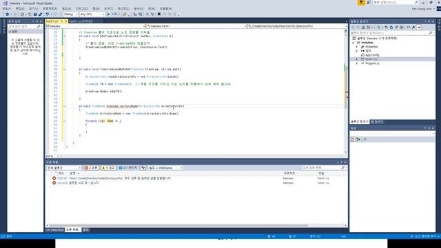Expand the Program.cs node arrow
Image resolution: width=441 pixels, height=248 pixels.
tap(357, 63)
